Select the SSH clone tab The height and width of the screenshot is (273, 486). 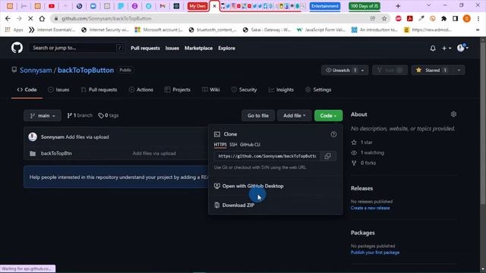click(233, 145)
